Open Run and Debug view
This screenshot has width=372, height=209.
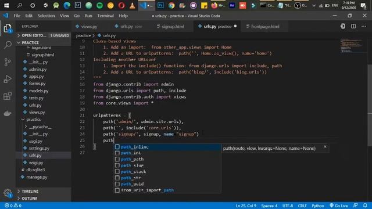pyautogui.click(x=8, y=79)
